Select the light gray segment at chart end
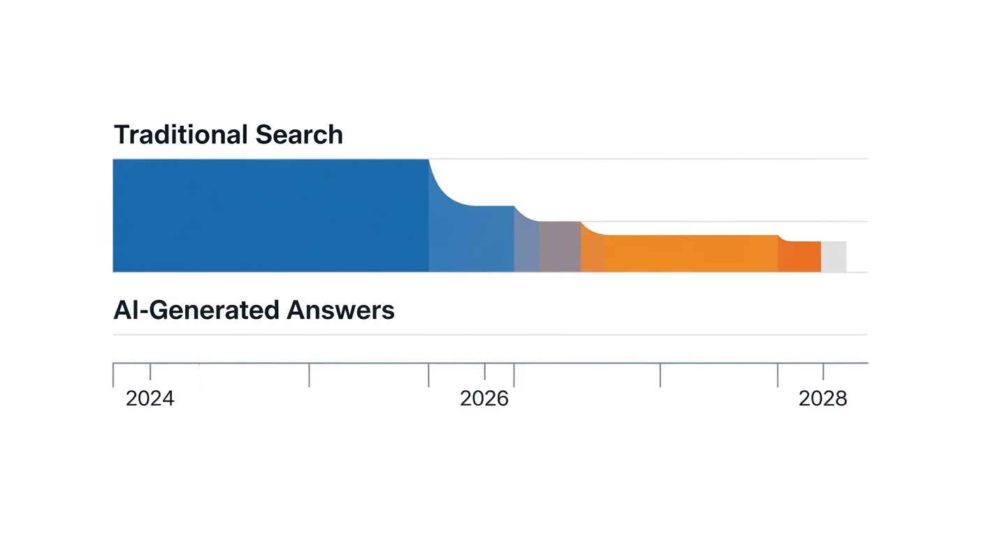The image size is (984, 537). [834, 257]
